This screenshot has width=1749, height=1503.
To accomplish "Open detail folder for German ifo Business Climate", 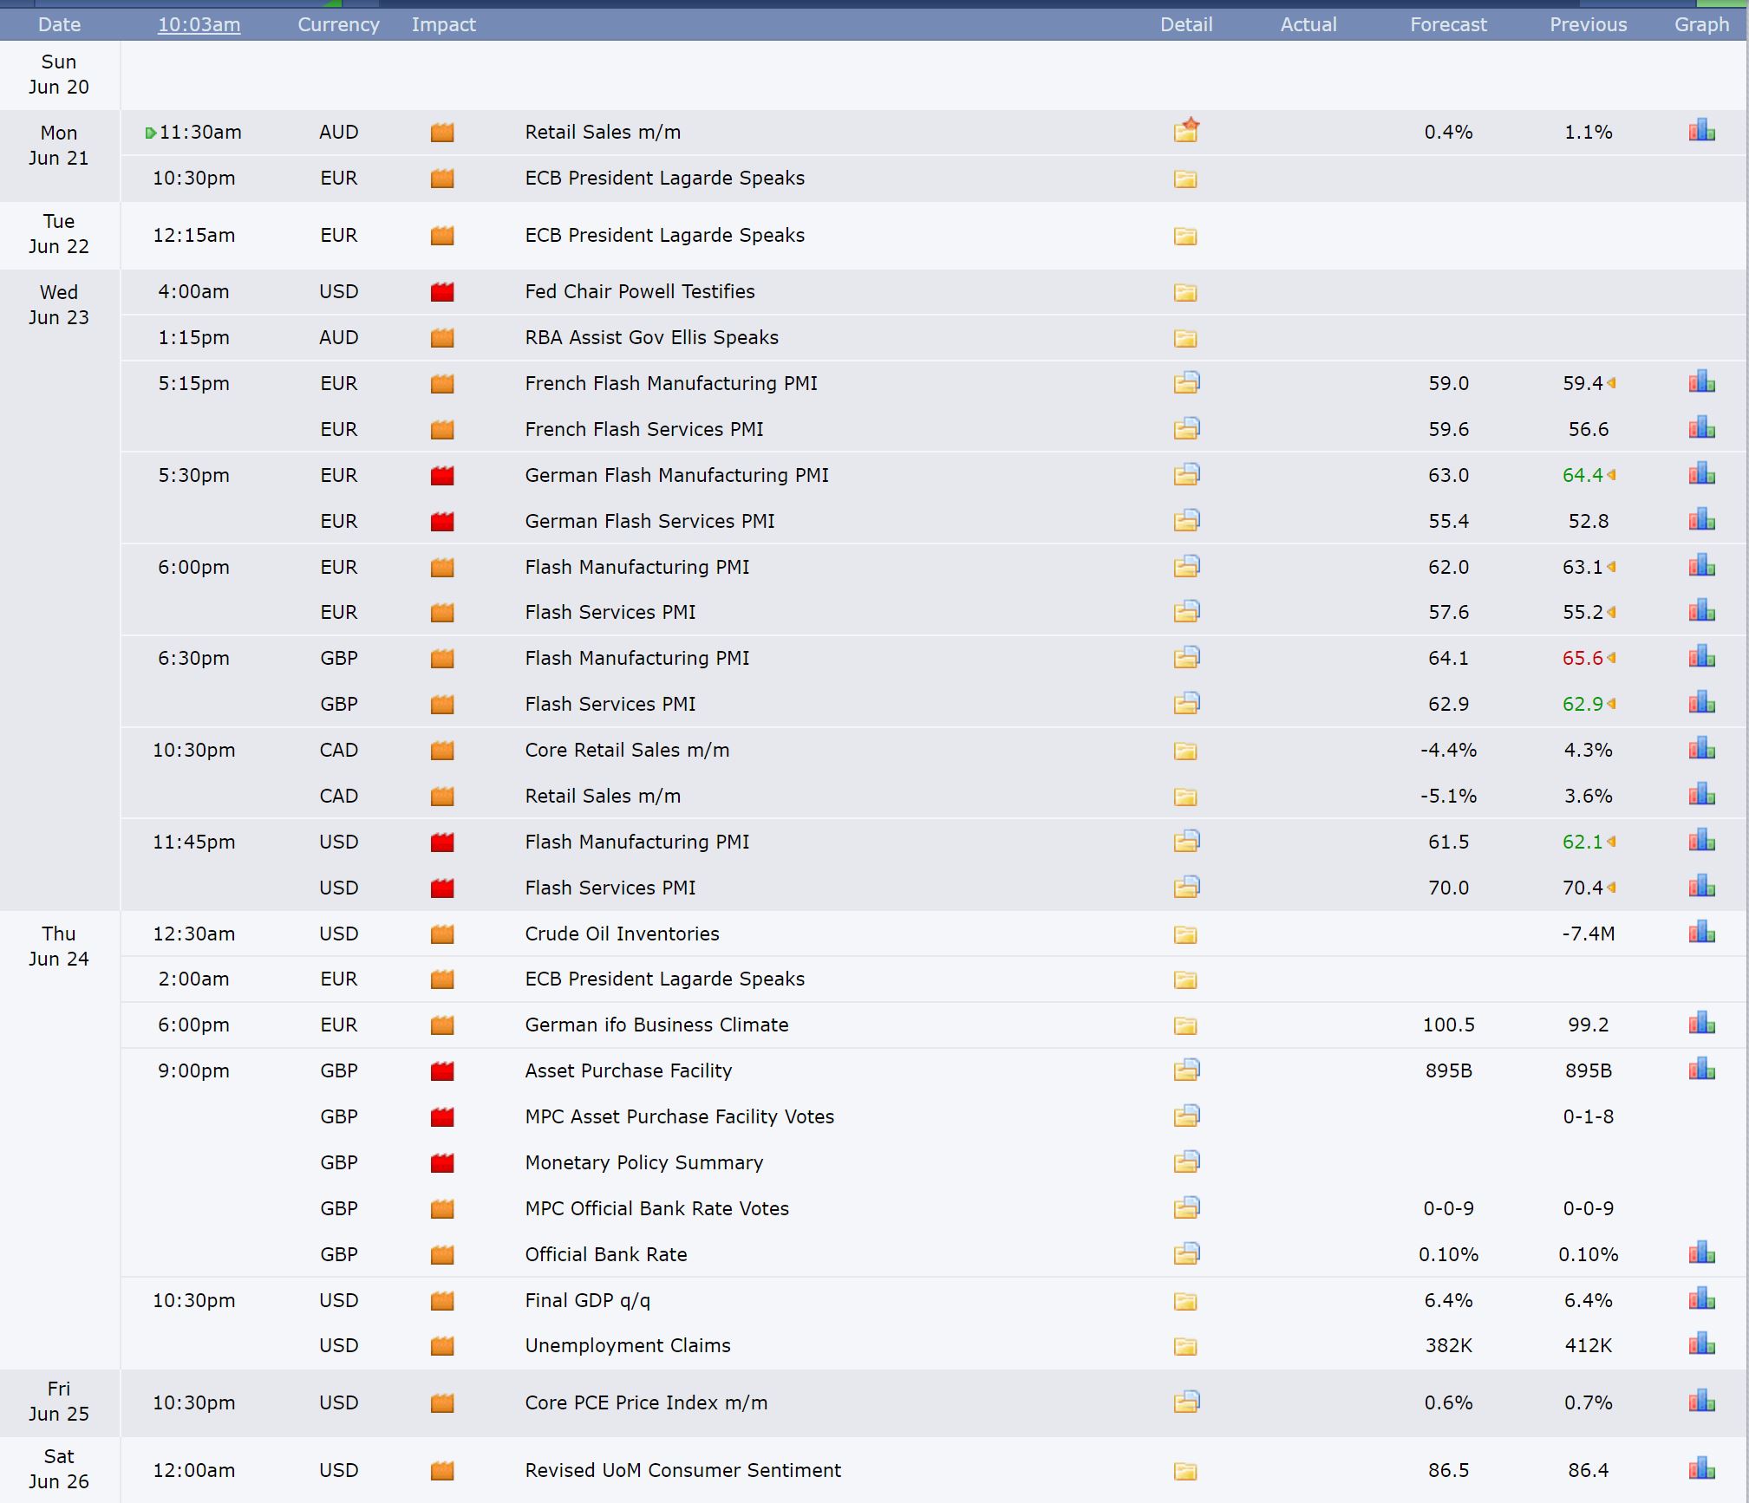I will 1185,1025.
